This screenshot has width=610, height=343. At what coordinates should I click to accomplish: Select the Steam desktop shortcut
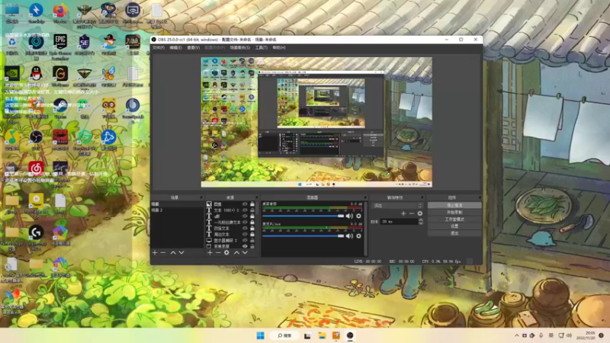coord(60,108)
